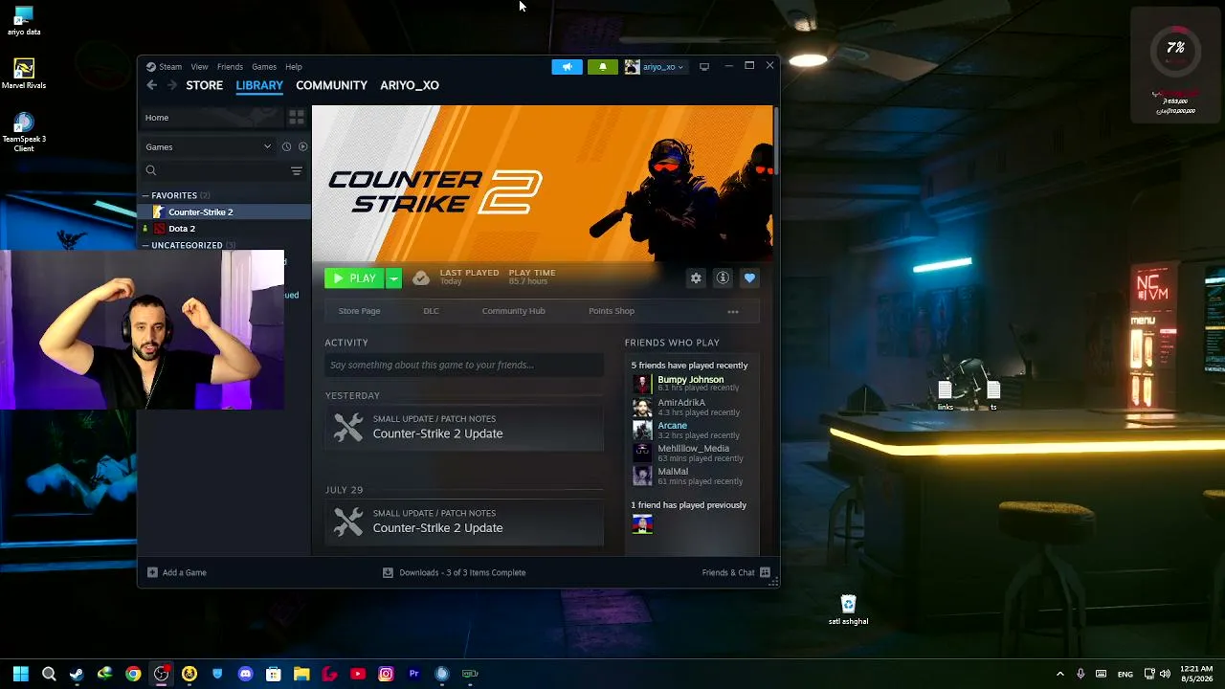Open the Windows Start menu
The height and width of the screenshot is (689, 1225).
coord(21,674)
